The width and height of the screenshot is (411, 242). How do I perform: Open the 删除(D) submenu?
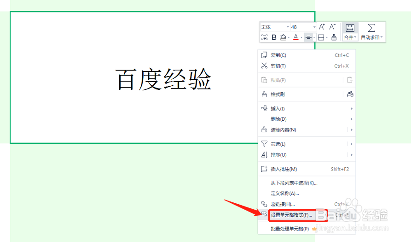307,119
